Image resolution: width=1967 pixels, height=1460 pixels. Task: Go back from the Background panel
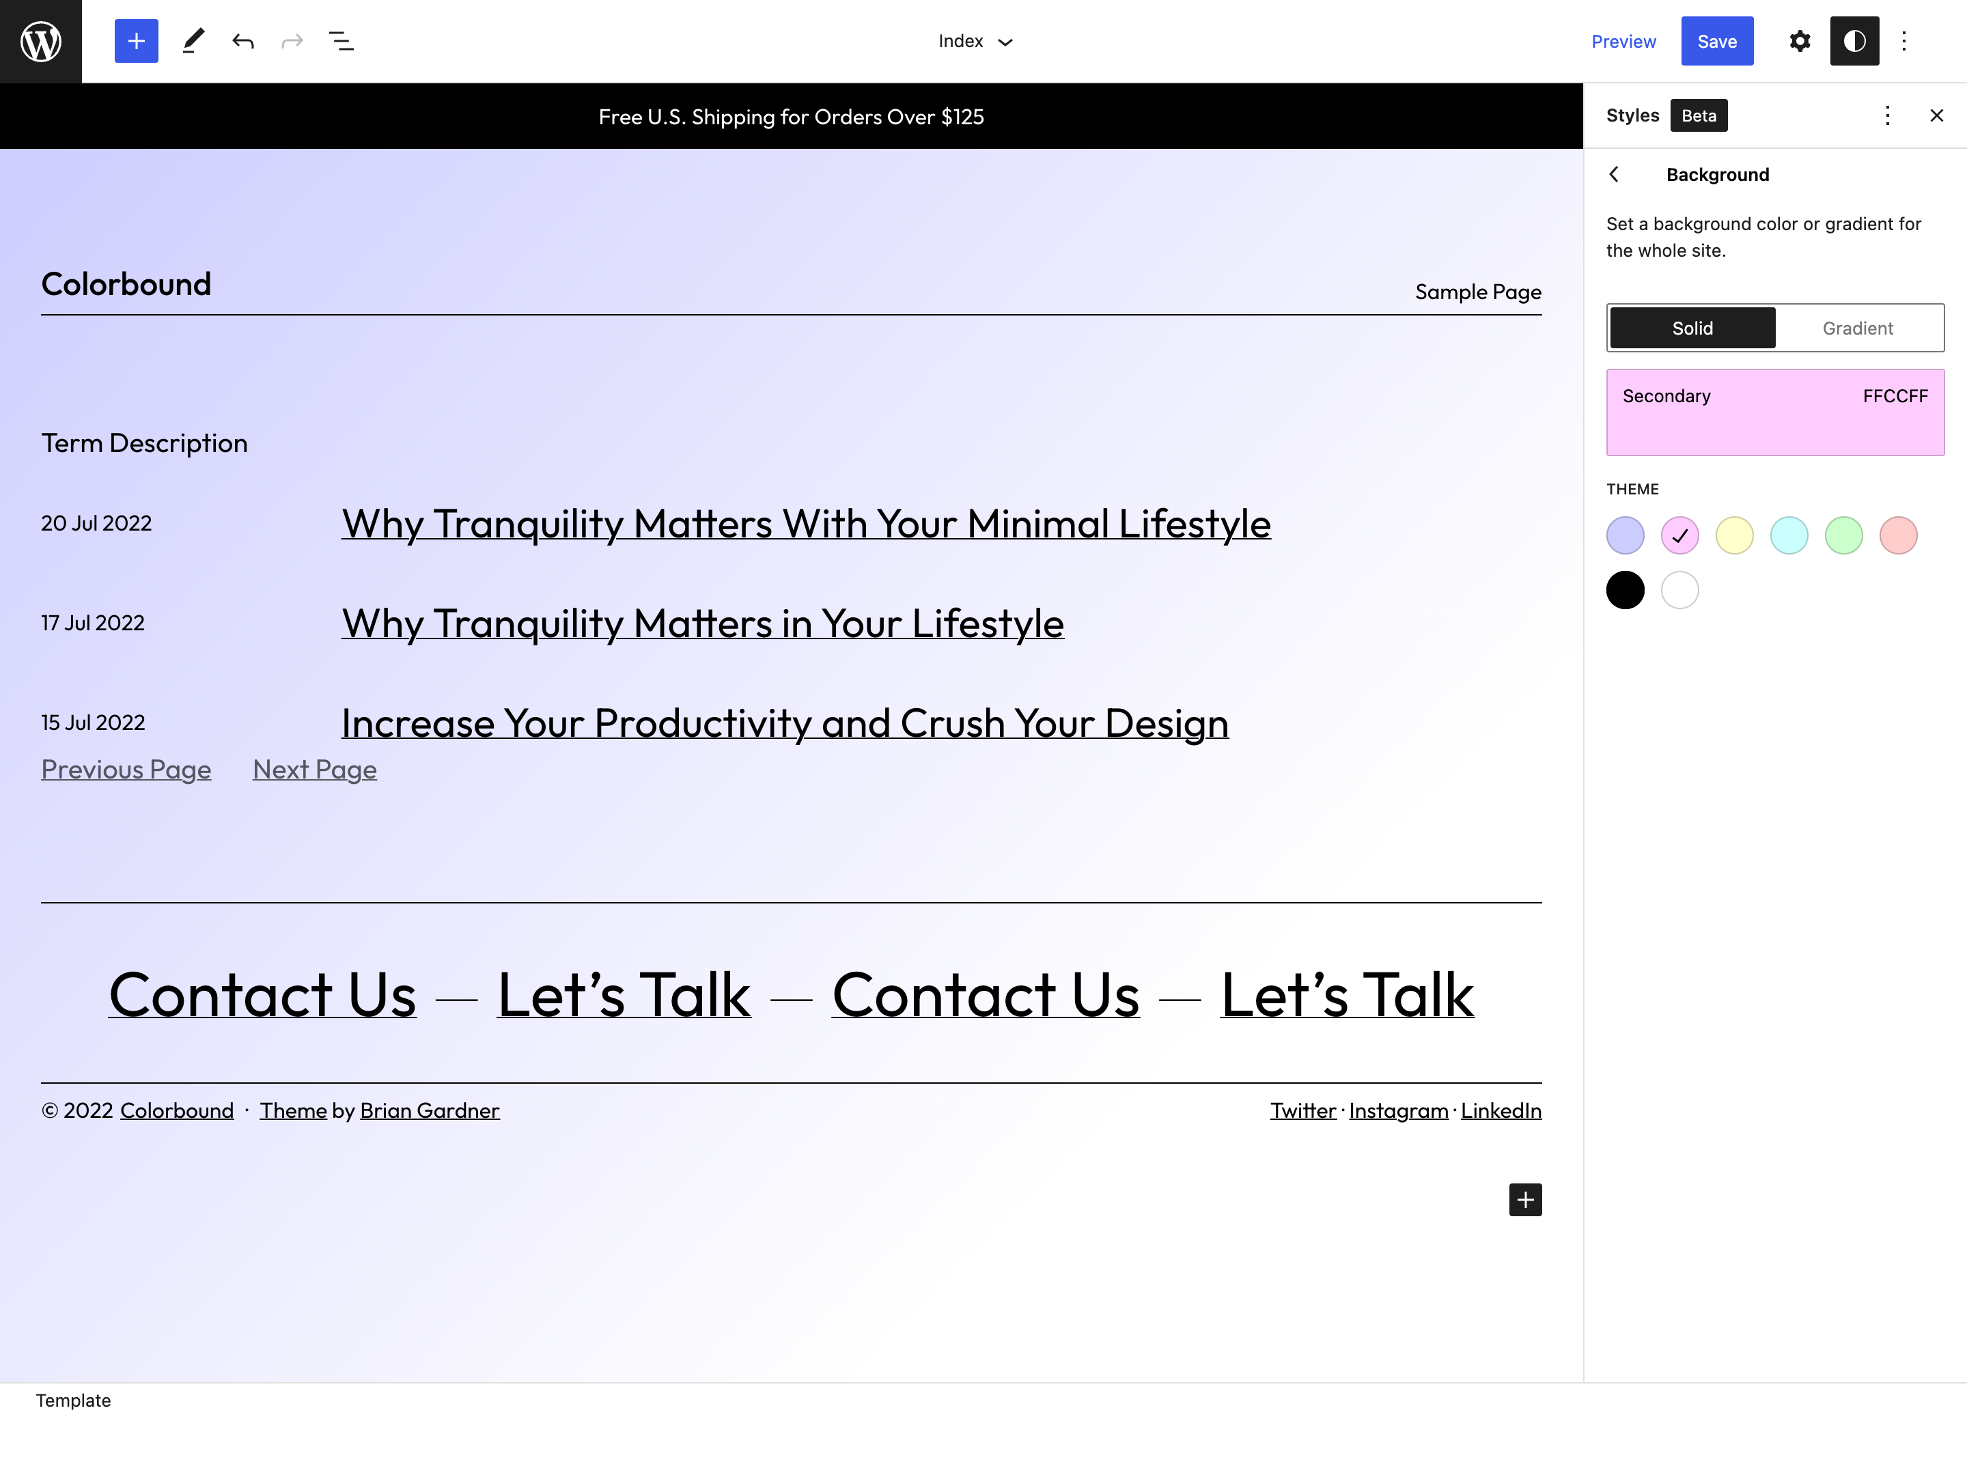(1615, 174)
